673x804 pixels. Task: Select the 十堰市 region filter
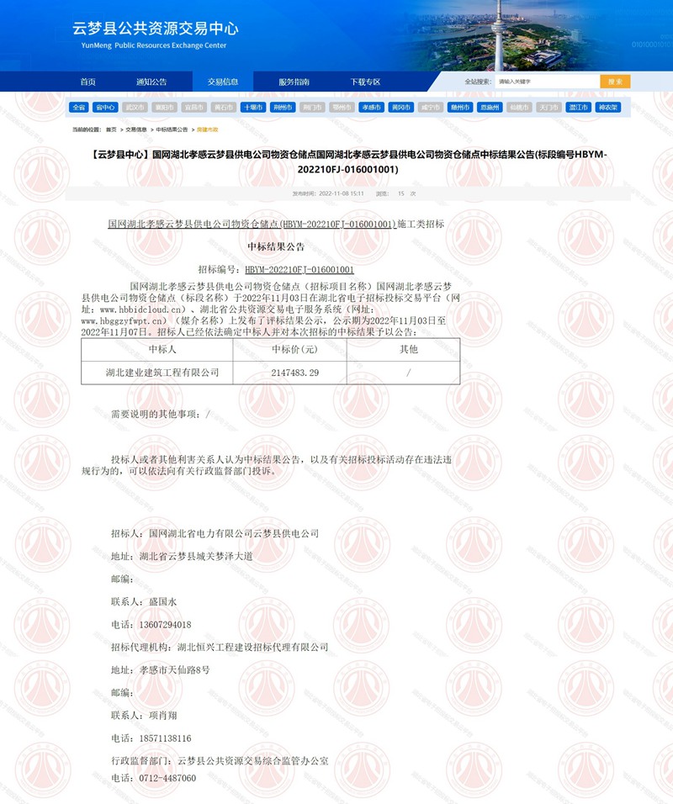pos(253,107)
